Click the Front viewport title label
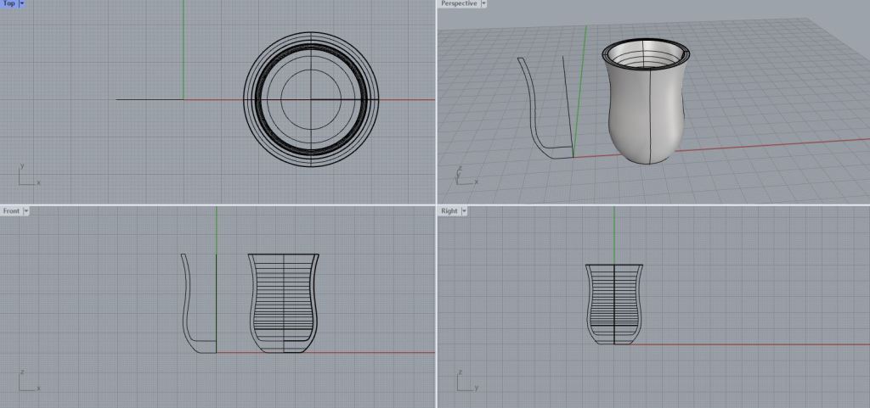The image size is (870, 408). coord(11,210)
